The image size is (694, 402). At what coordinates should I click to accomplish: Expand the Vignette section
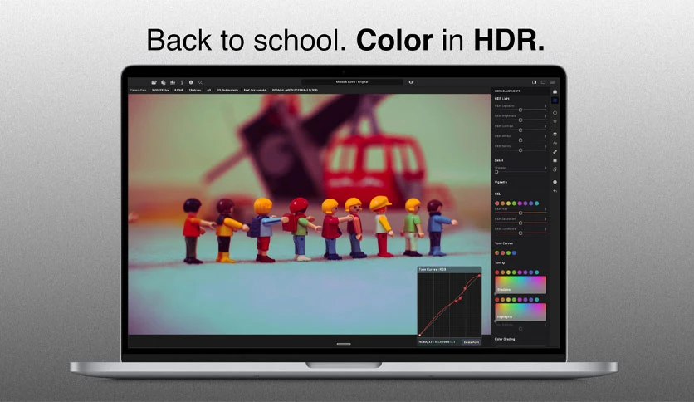coord(501,183)
